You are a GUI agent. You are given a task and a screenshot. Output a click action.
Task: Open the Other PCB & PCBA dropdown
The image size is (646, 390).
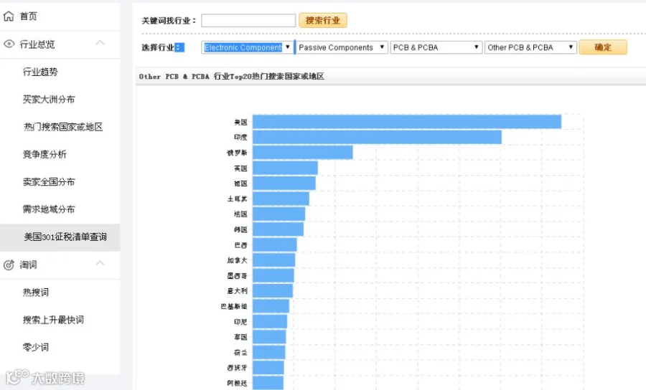click(530, 48)
